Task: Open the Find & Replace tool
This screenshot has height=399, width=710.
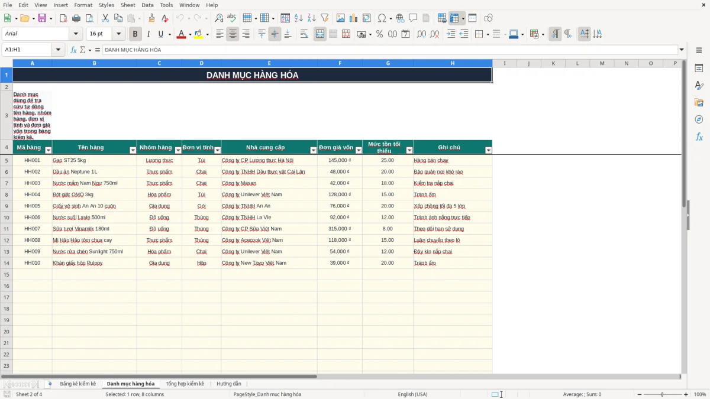Action: coord(219,18)
